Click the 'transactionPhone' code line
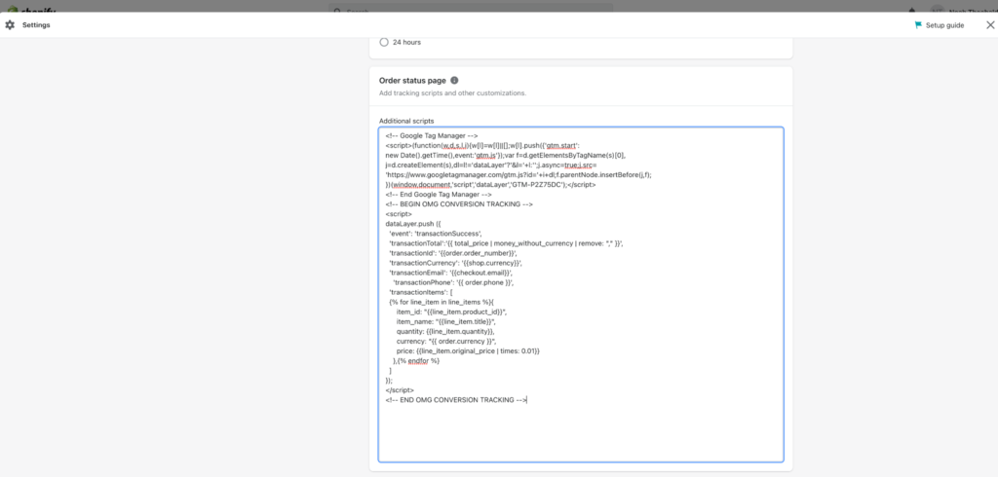Viewport: 998px width, 477px height. tap(453, 282)
